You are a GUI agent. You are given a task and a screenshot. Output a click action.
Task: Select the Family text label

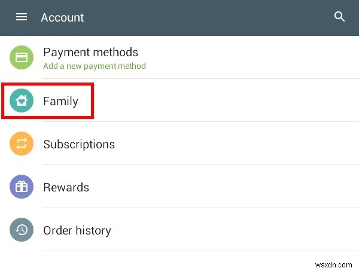pos(60,101)
